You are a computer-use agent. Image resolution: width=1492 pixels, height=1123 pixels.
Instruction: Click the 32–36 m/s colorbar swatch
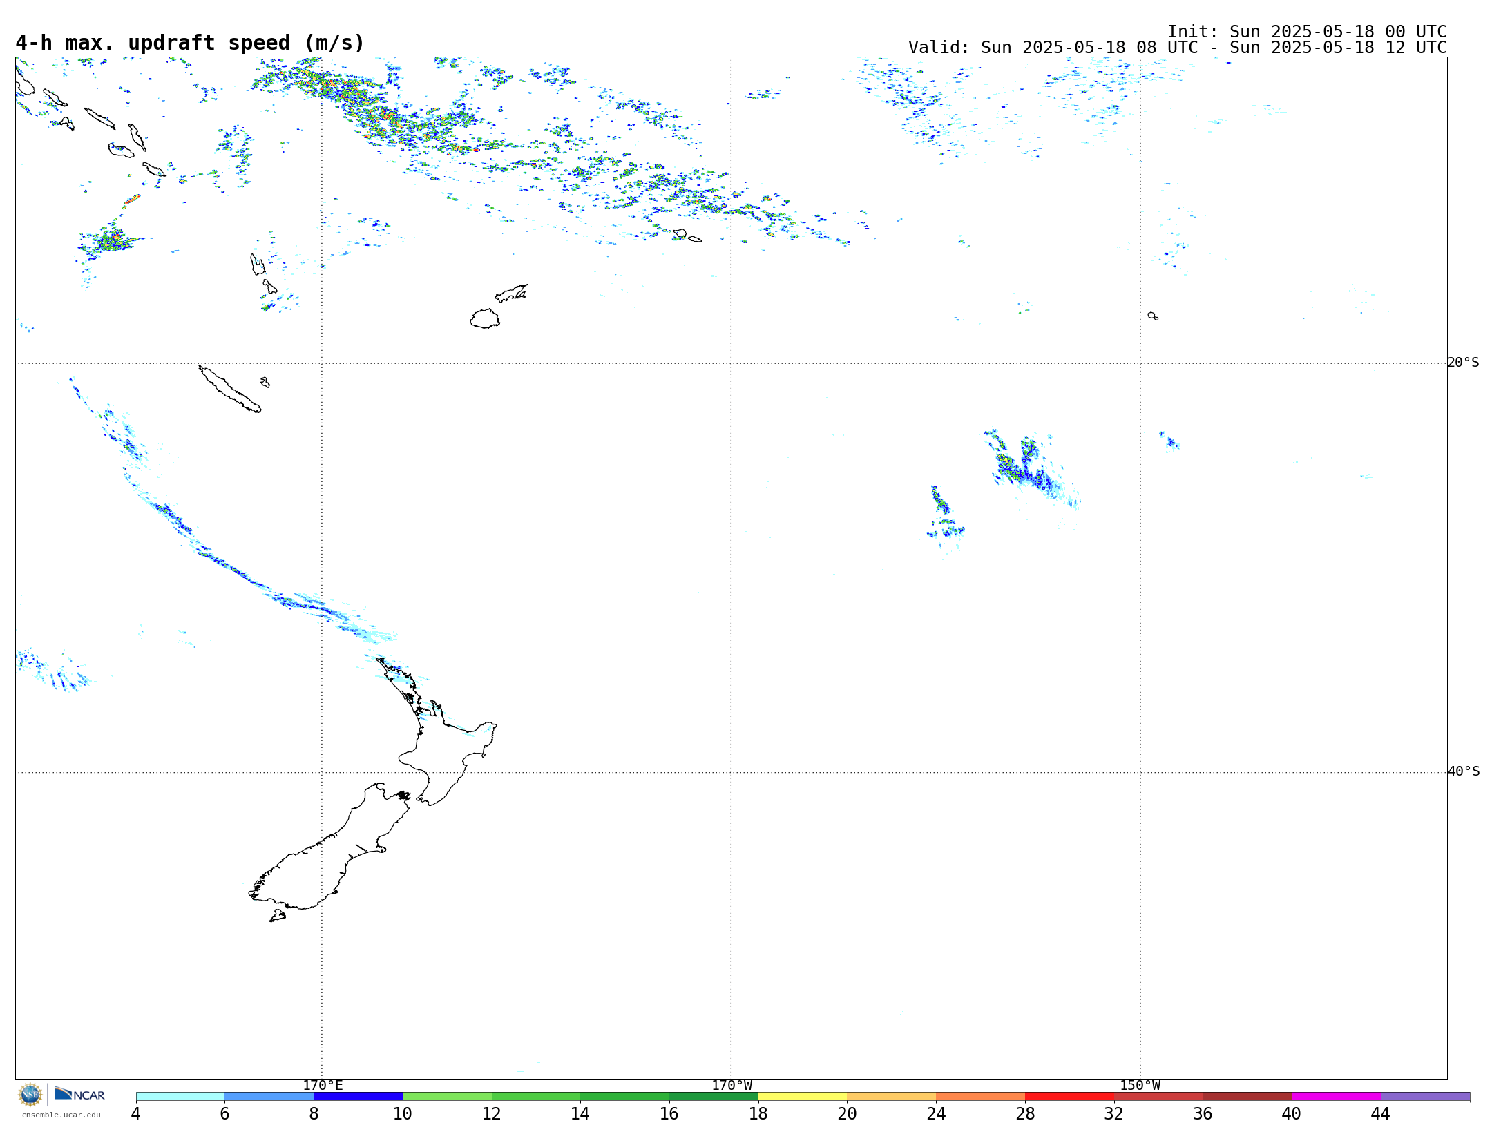click(x=1158, y=1097)
